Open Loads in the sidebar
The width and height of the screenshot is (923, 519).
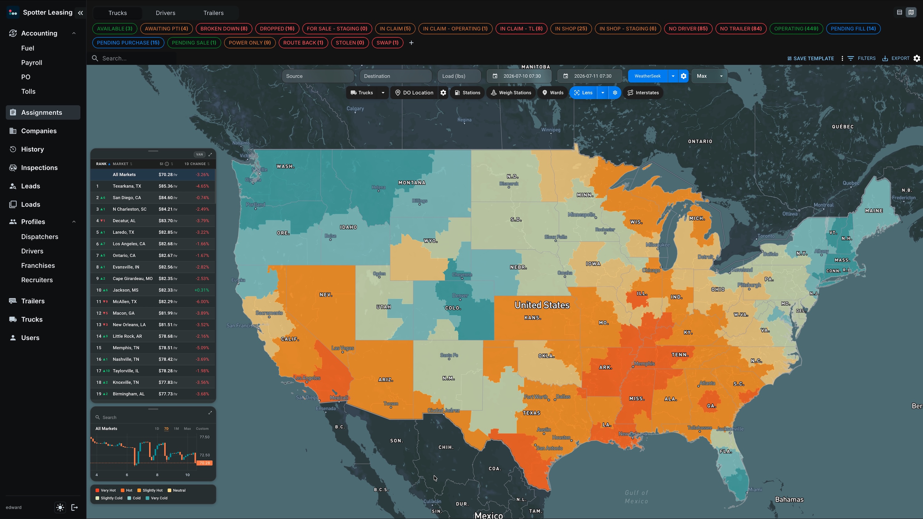pos(43,204)
